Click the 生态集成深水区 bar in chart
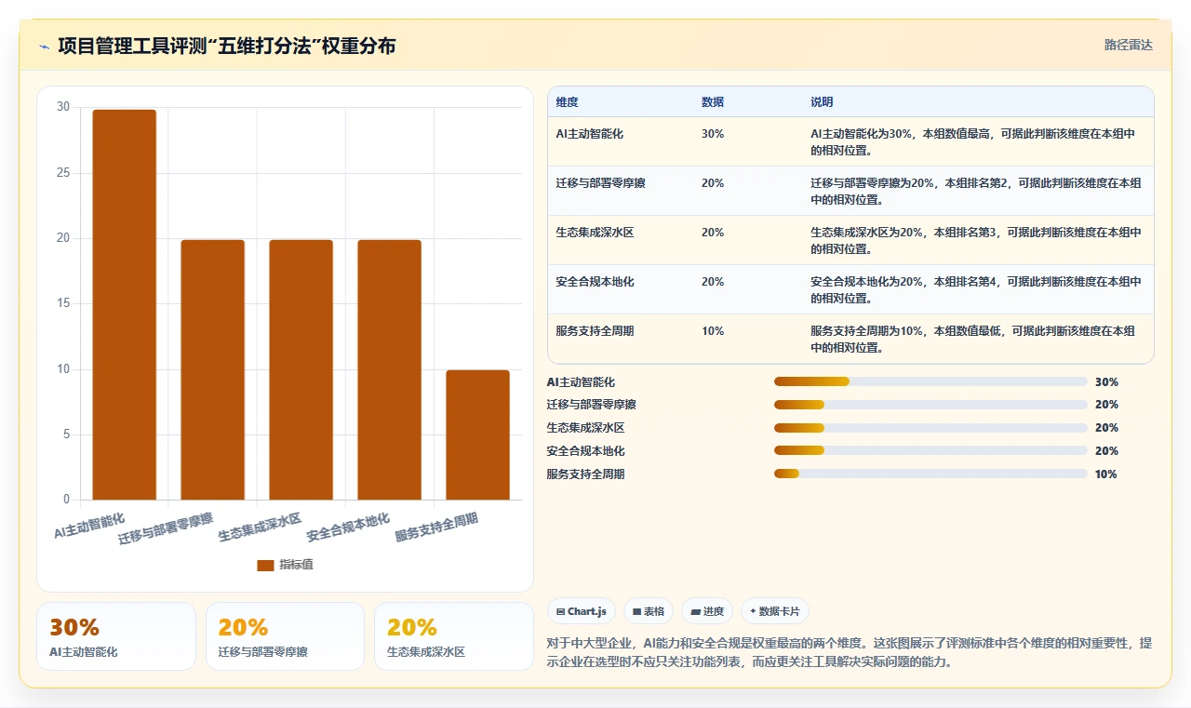 tap(301, 370)
